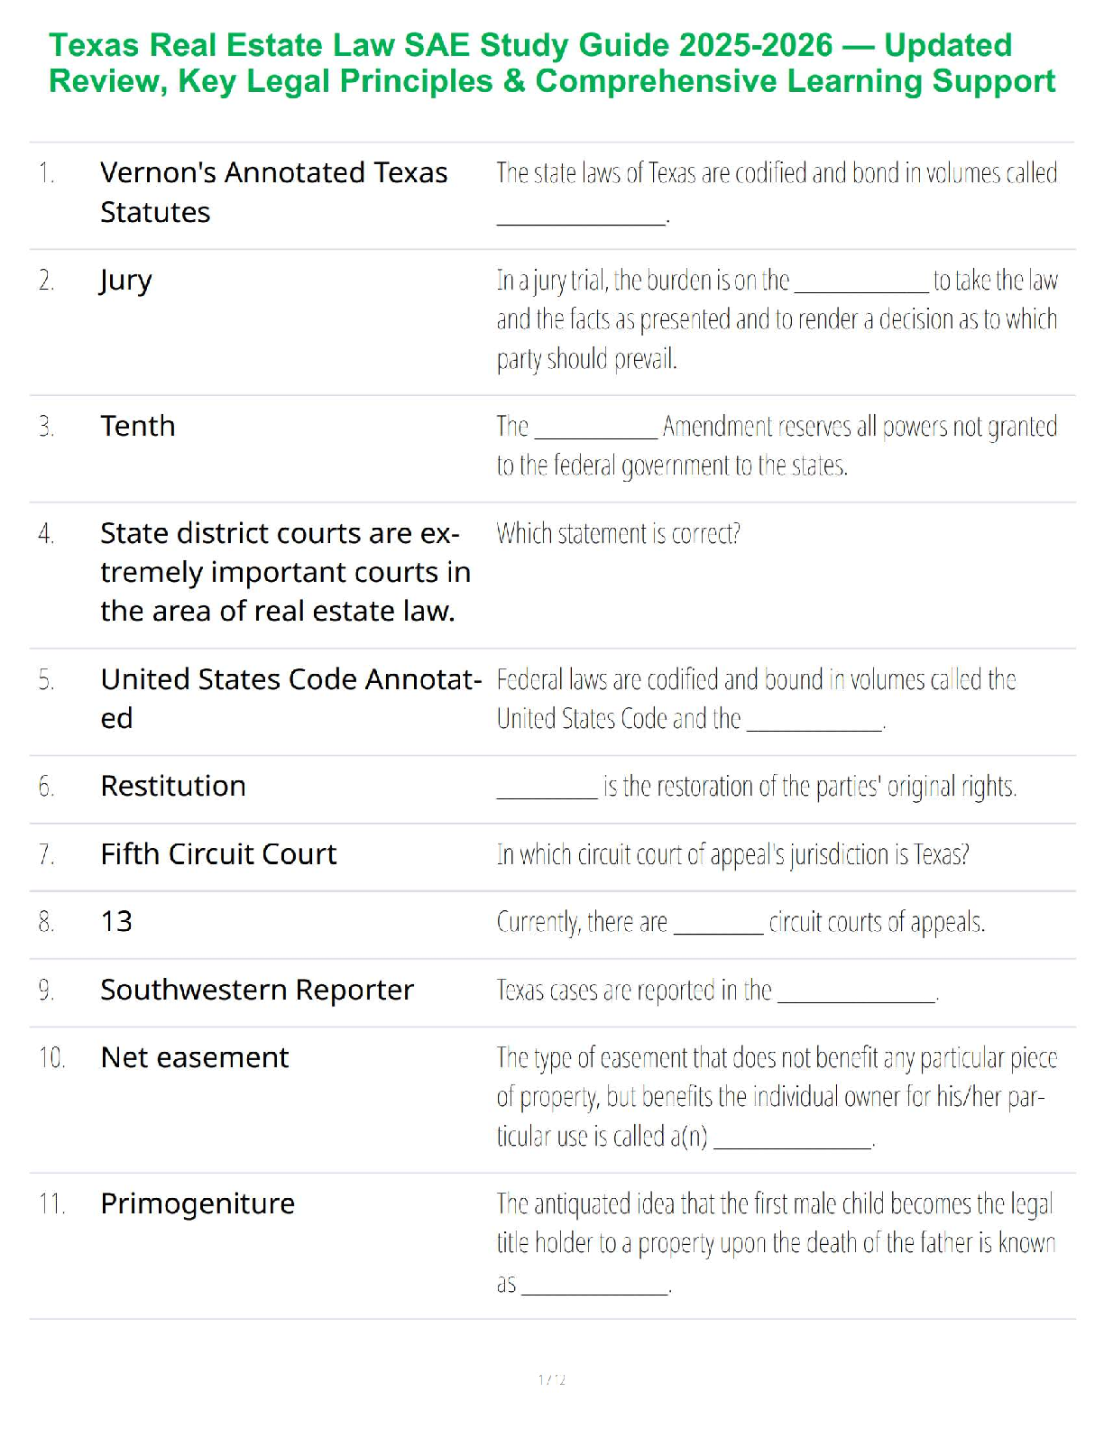The height and width of the screenshot is (1429, 1104).
Task: Click the term "Southwestern Reporter"
Action: [x=257, y=990]
